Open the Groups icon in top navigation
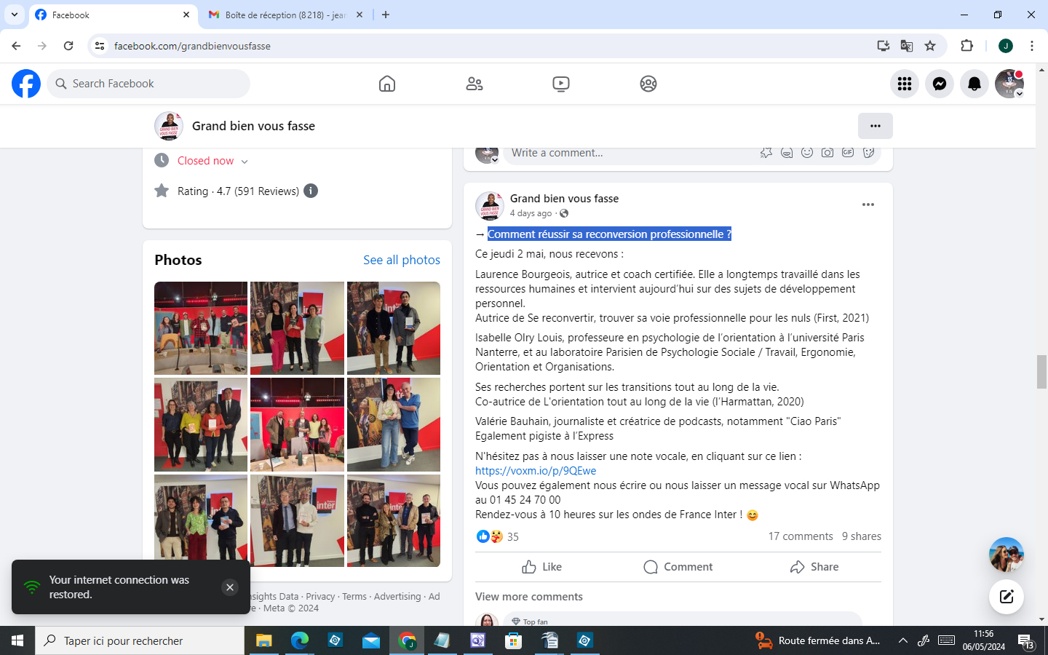This screenshot has height=655, width=1048. coord(648,84)
